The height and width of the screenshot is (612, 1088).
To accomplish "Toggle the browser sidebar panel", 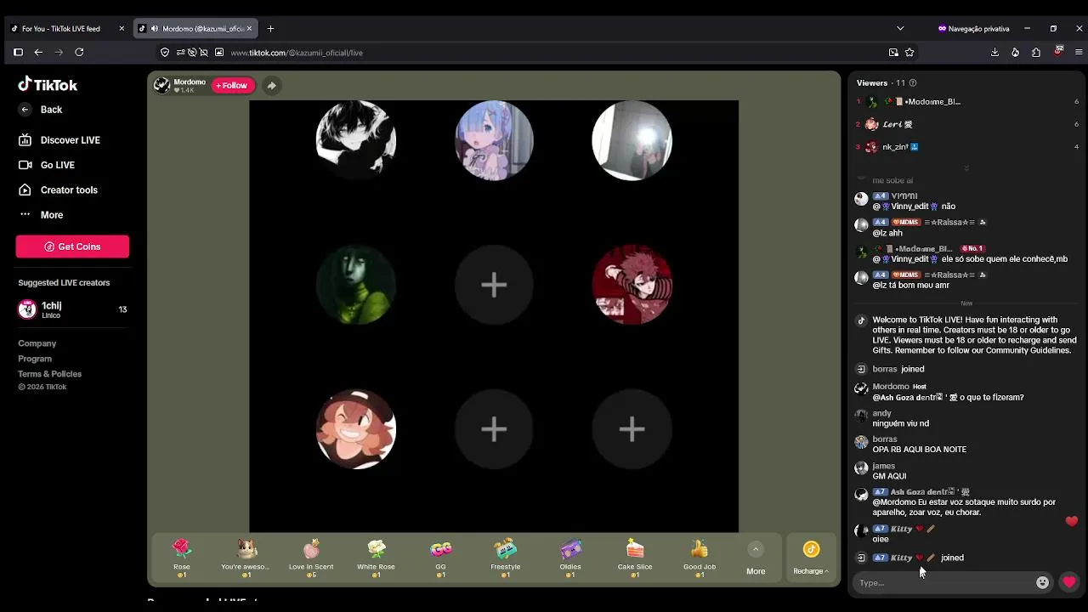I will click(x=18, y=52).
